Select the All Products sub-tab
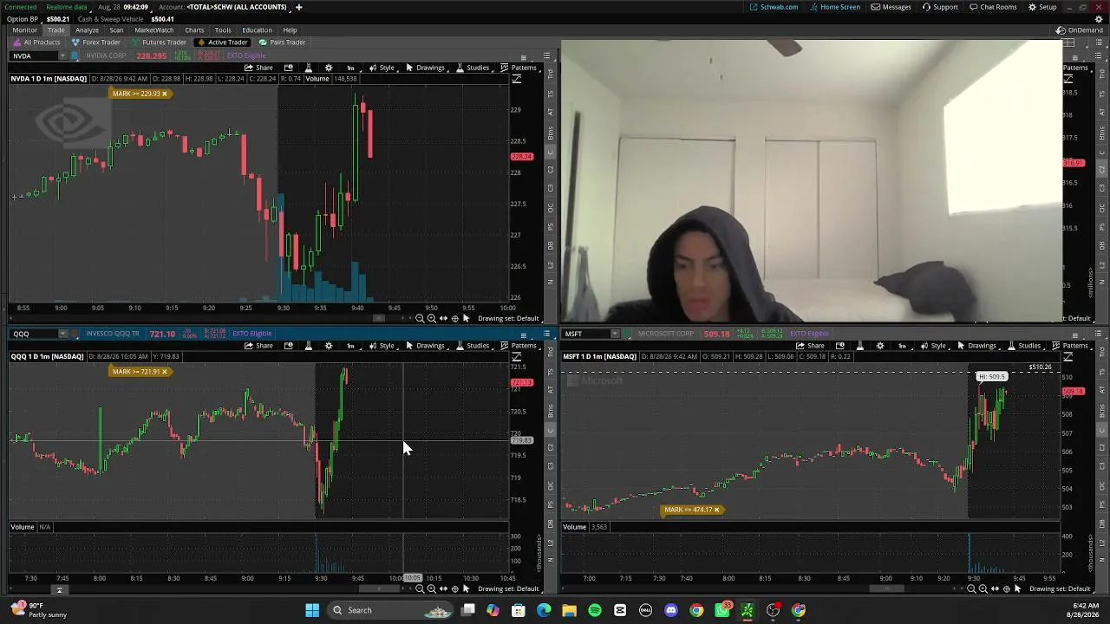 37,42
